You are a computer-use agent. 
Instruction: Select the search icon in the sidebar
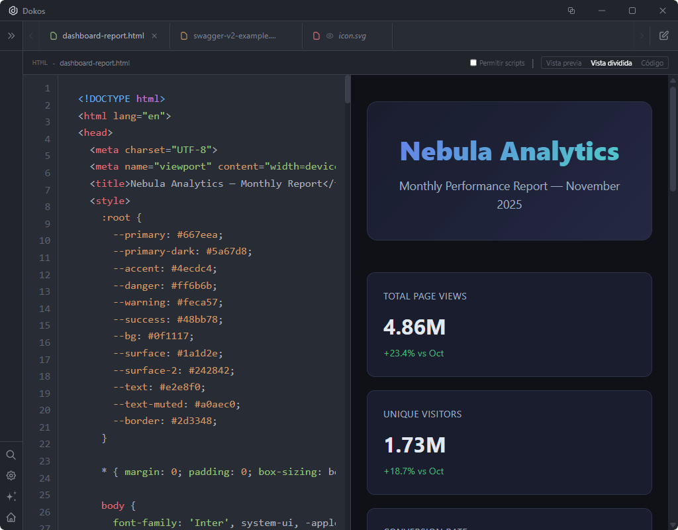pos(11,455)
